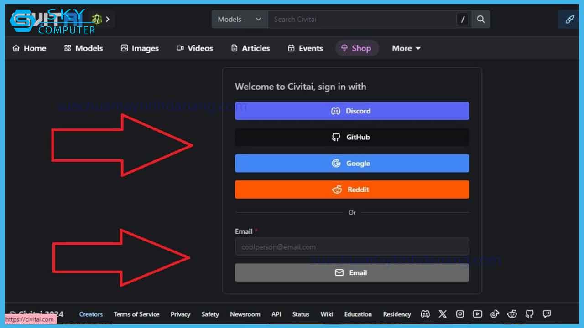Image resolution: width=584 pixels, height=328 pixels.
Task: Go to the Home tab
Action: point(29,48)
